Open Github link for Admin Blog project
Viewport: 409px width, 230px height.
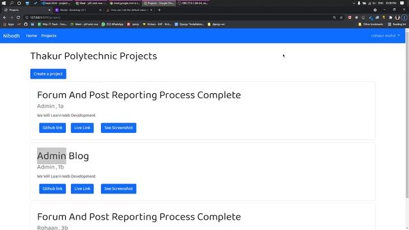click(x=52, y=189)
